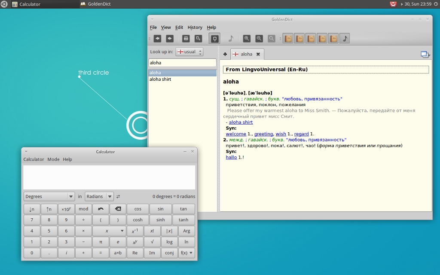Follow the 'aloha shirt' article link
440x275 pixels.
coord(241,122)
